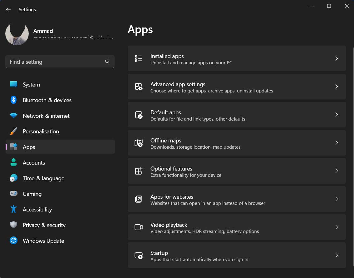Image resolution: width=354 pixels, height=278 pixels.
Task: Select Accounts in the sidebar
Action: coord(34,162)
